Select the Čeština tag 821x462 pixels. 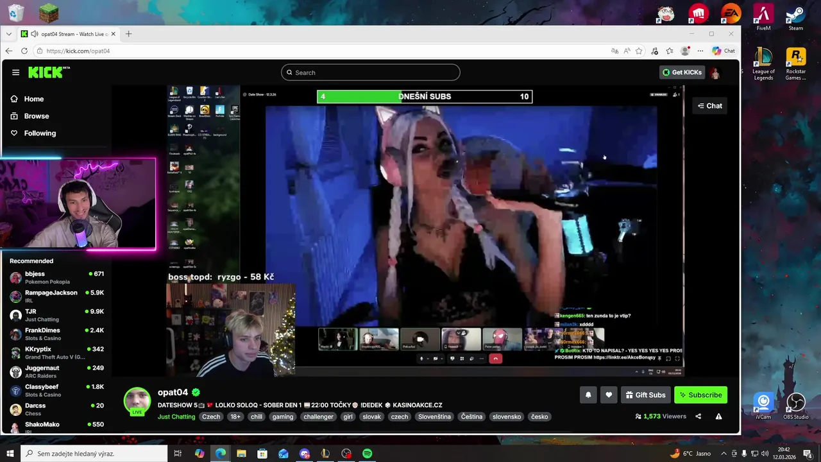(471, 416)
